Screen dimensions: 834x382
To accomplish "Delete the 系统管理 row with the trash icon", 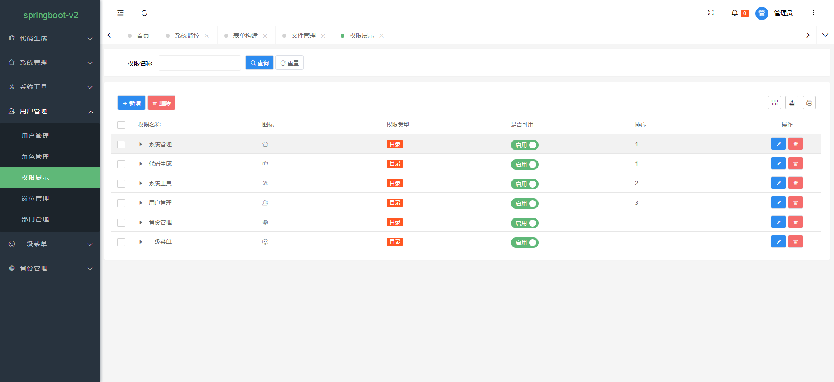I will 795,144.
